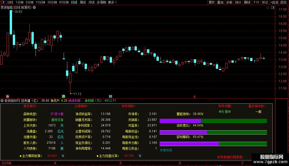
Task: Click the green 跌 event marker
Action: [x=64, y=97]
